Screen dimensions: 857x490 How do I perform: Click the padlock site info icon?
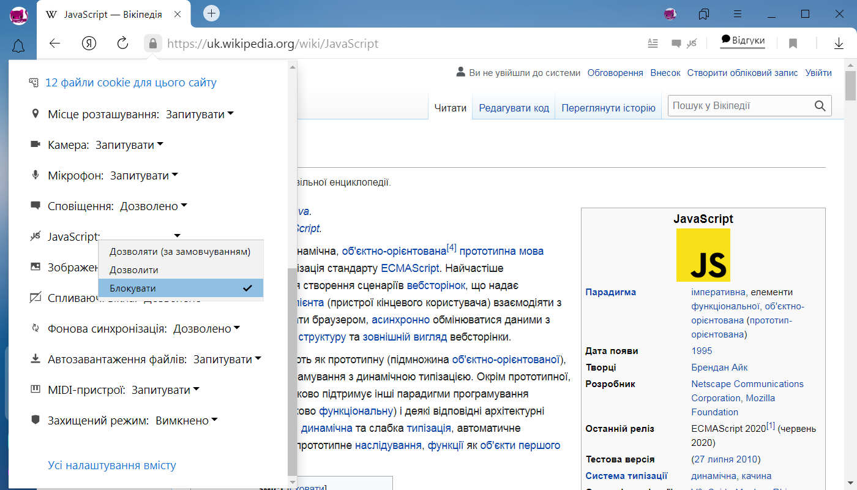[x=153, y=43]
